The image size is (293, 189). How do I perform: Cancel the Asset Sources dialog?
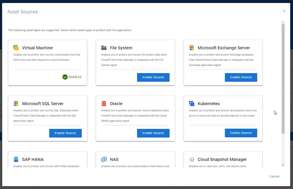pos(274,176)
